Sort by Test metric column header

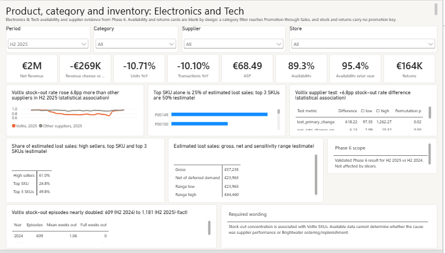[307, 111]
